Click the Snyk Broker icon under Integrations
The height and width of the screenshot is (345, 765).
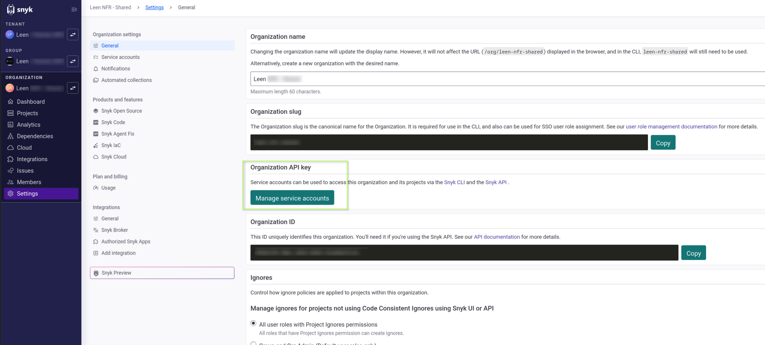click(x=95, y=230)
